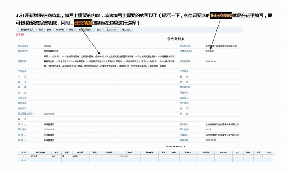Click the 强力修改 button
This screenshot has width=287, height=171.
coord(126,30)
